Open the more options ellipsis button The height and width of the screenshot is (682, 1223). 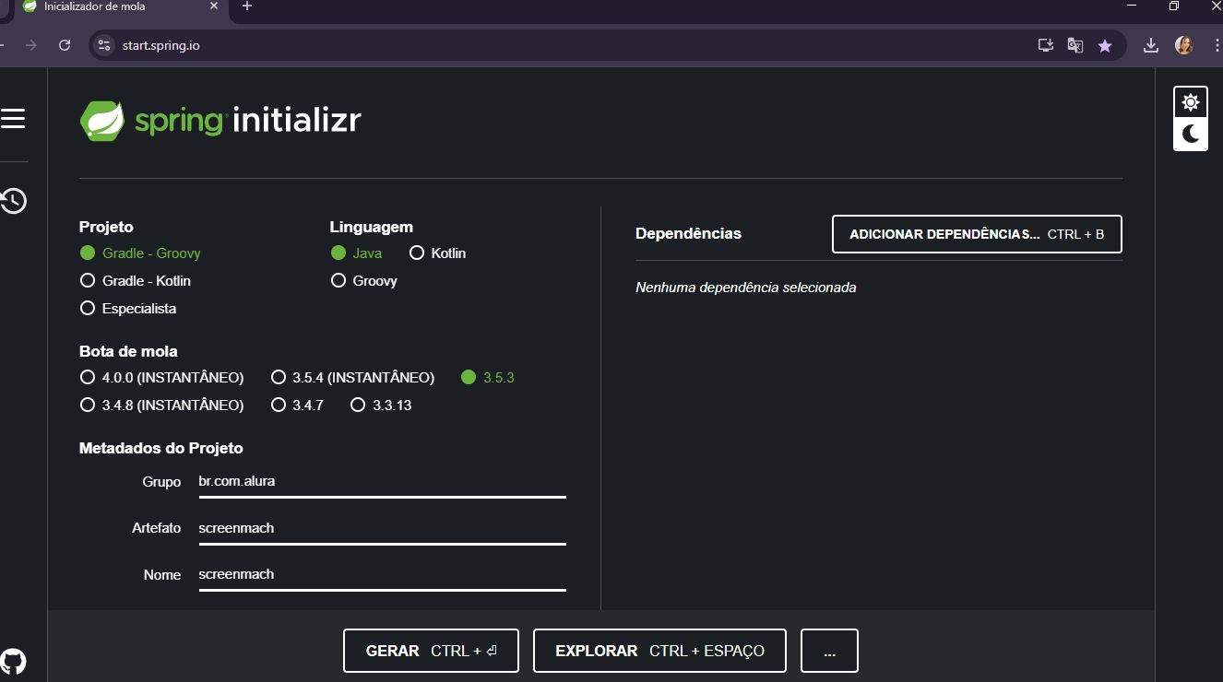(829, 651)
